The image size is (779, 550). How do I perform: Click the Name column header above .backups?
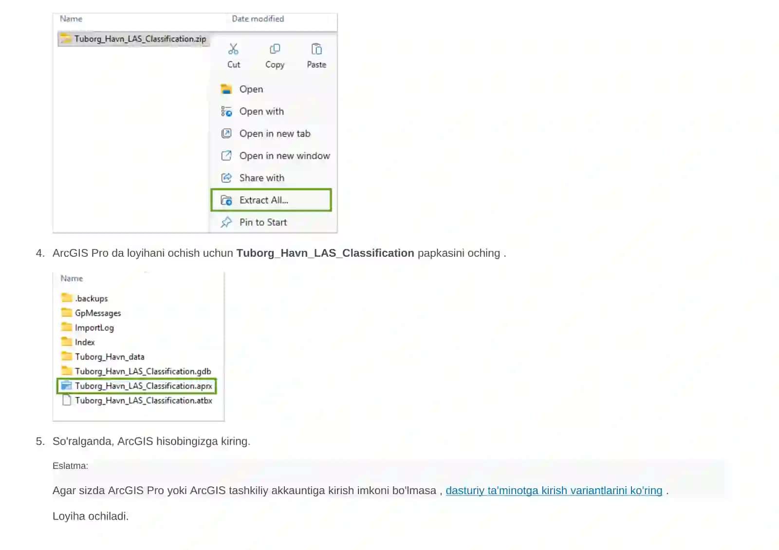tap(72, 278)
